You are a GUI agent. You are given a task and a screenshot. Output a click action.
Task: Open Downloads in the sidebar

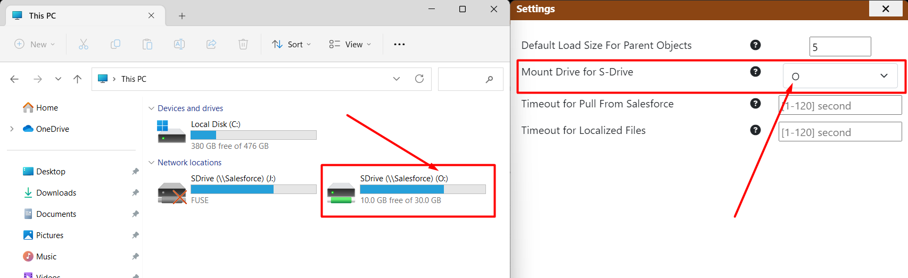coord(56,192)
